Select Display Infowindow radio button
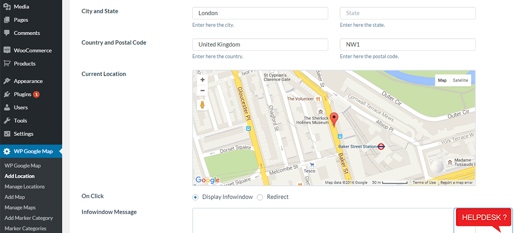524x233 pixels. click(195, 197)
